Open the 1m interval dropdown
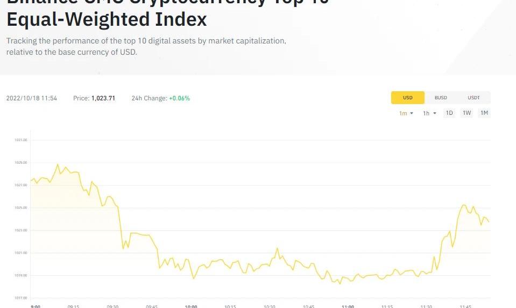 click(406, 113)
